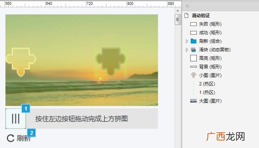
Task: Select 成功 (矩形) in outline
Action: 210,33
